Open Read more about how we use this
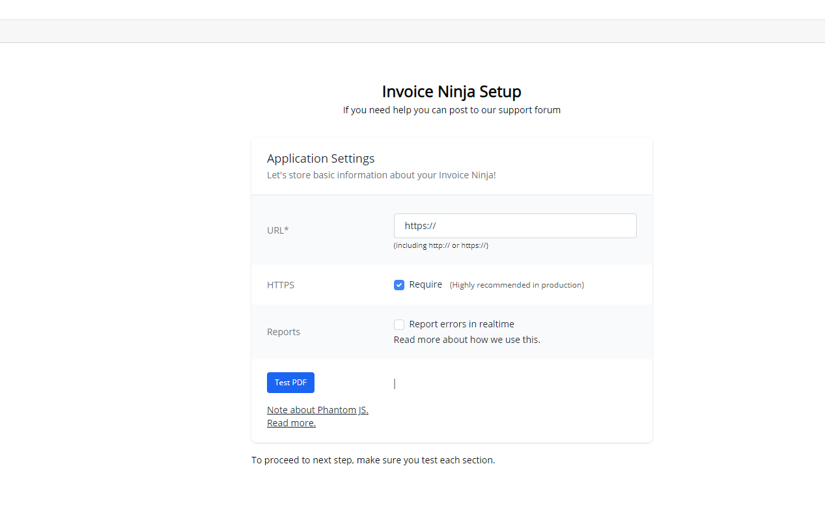 pyautogui.click(x=467, y=339)
